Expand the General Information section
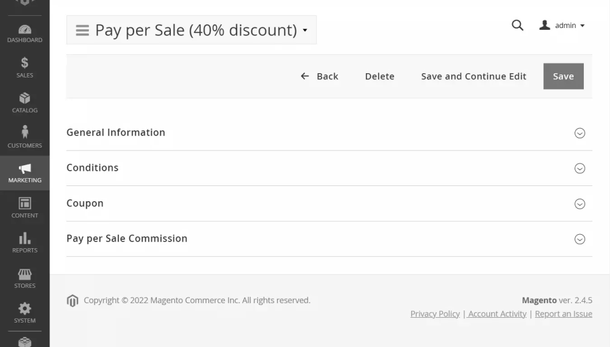 (x=579, y=133)
